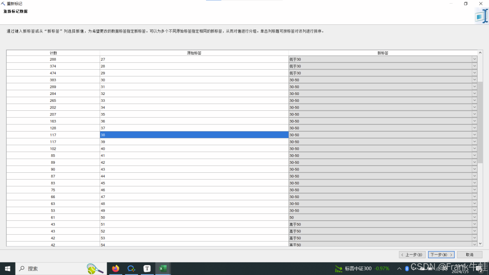489x275 pixels.
Task: Open new-label dropdown for original label 34
Action: (x=475, y=108)
